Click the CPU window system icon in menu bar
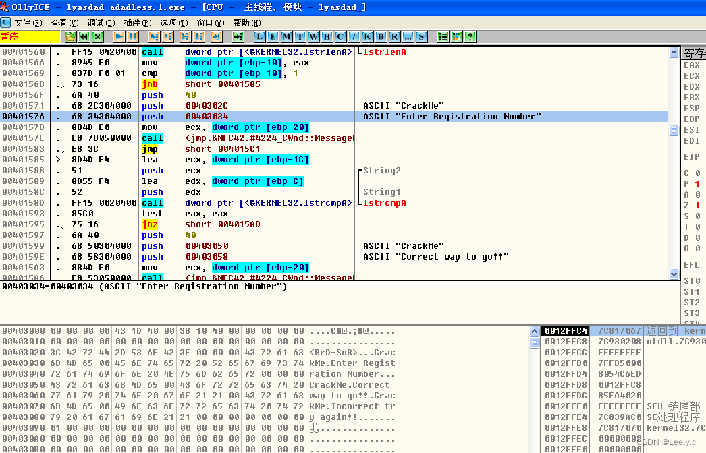 (5, 22)
